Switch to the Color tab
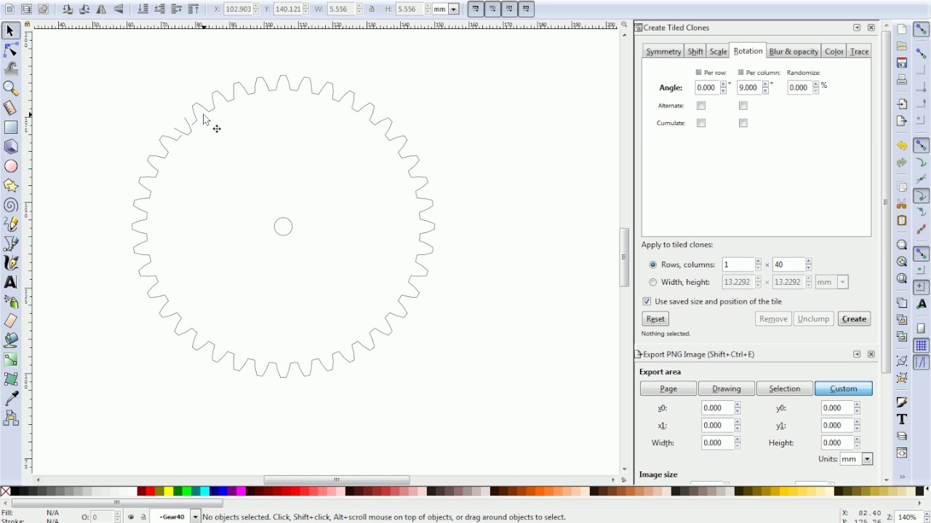 (x=834, y=52)
